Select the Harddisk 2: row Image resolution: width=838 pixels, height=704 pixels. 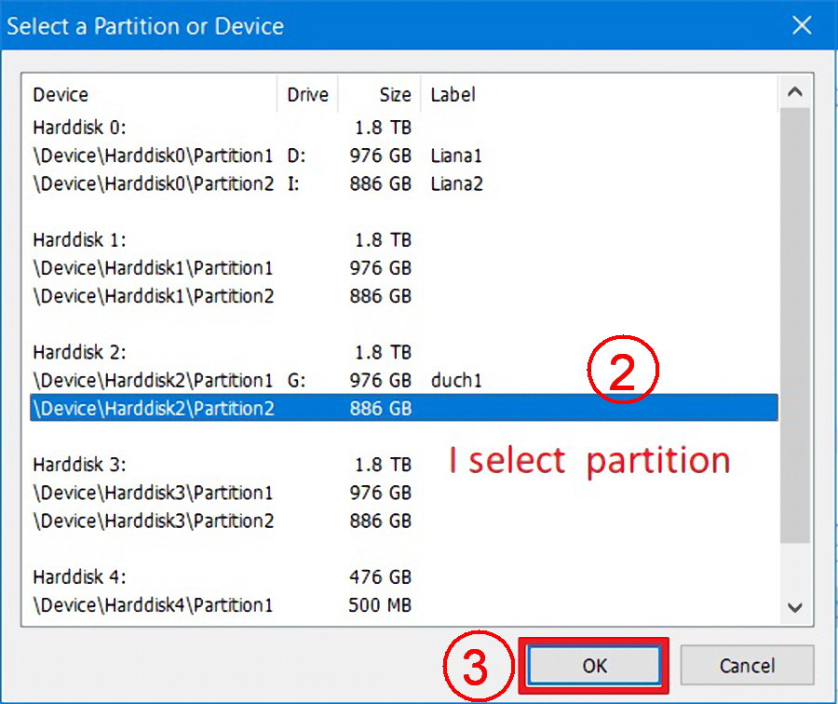click(403, 352)
